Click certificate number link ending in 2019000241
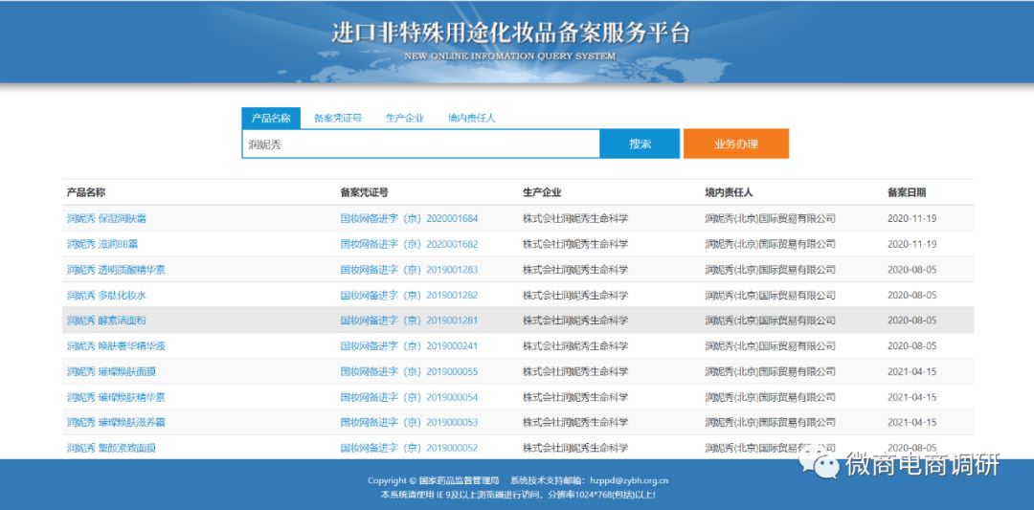Image resolution: width=1034 pixels, height=510 pixels. 409,346
